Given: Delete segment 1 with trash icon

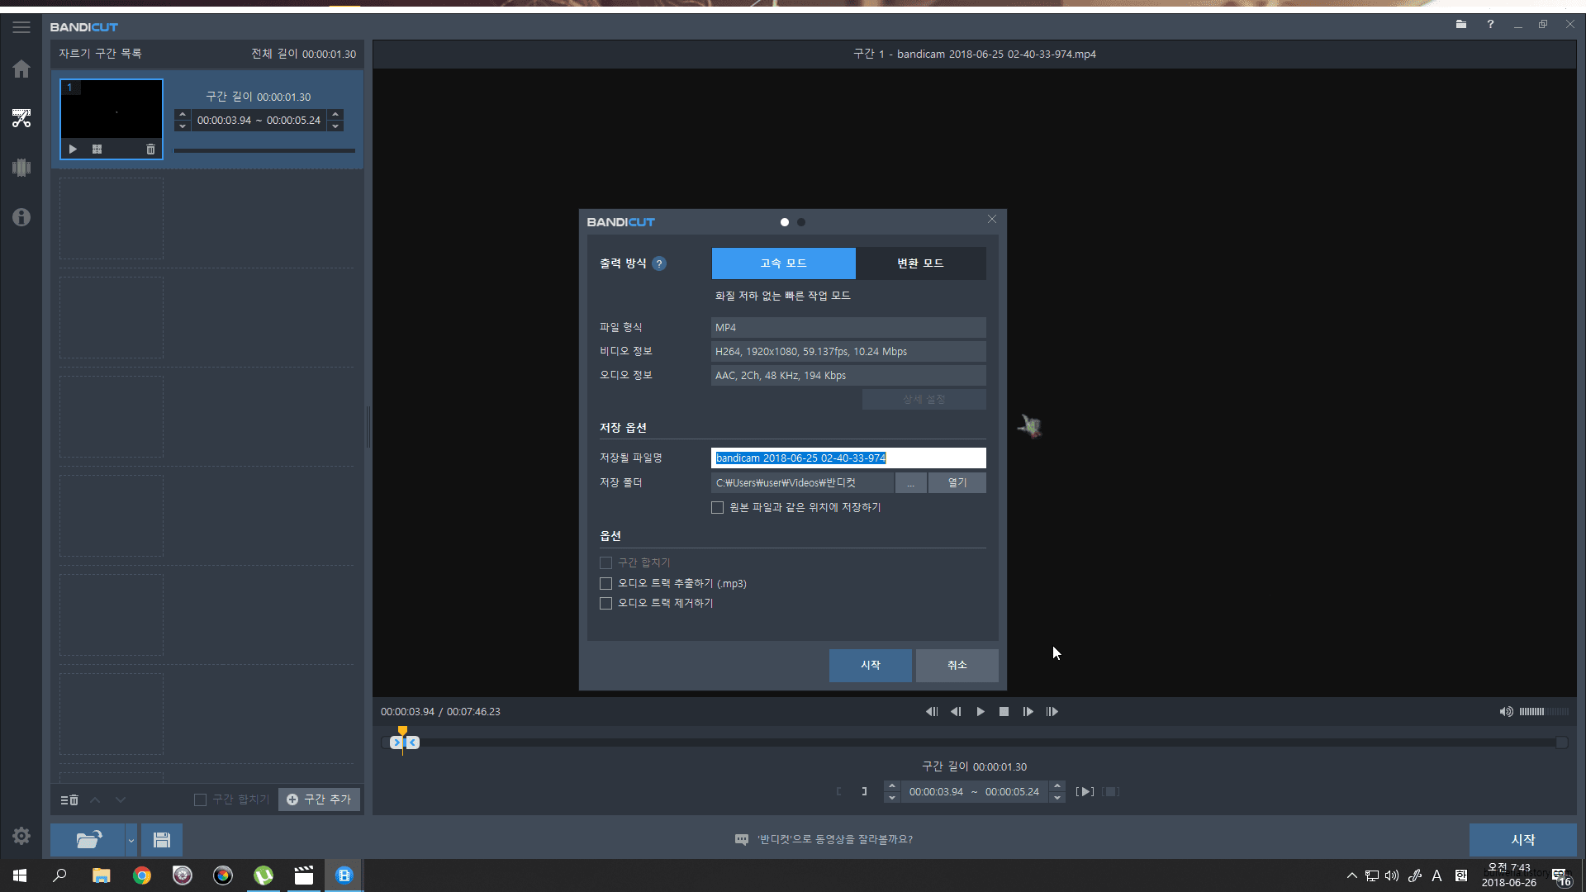Looking at the screenshot, I should point(150,149).
